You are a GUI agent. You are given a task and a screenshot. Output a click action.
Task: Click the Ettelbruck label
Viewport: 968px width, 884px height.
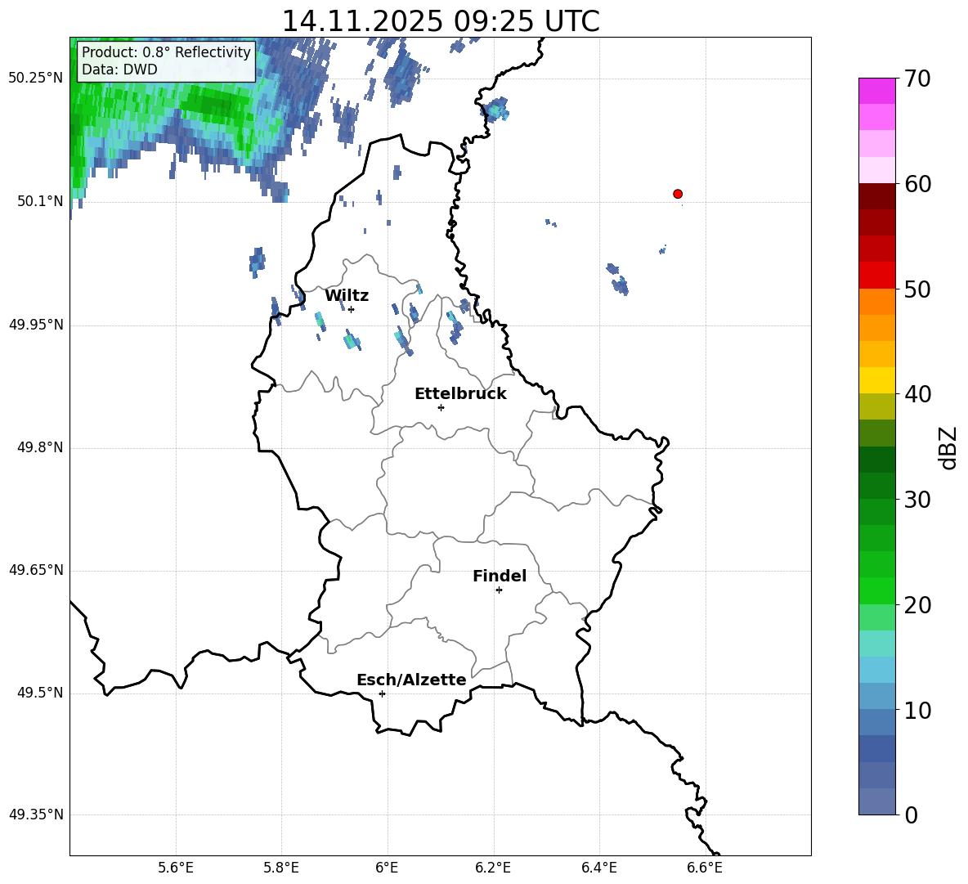[x=460, y=394]
